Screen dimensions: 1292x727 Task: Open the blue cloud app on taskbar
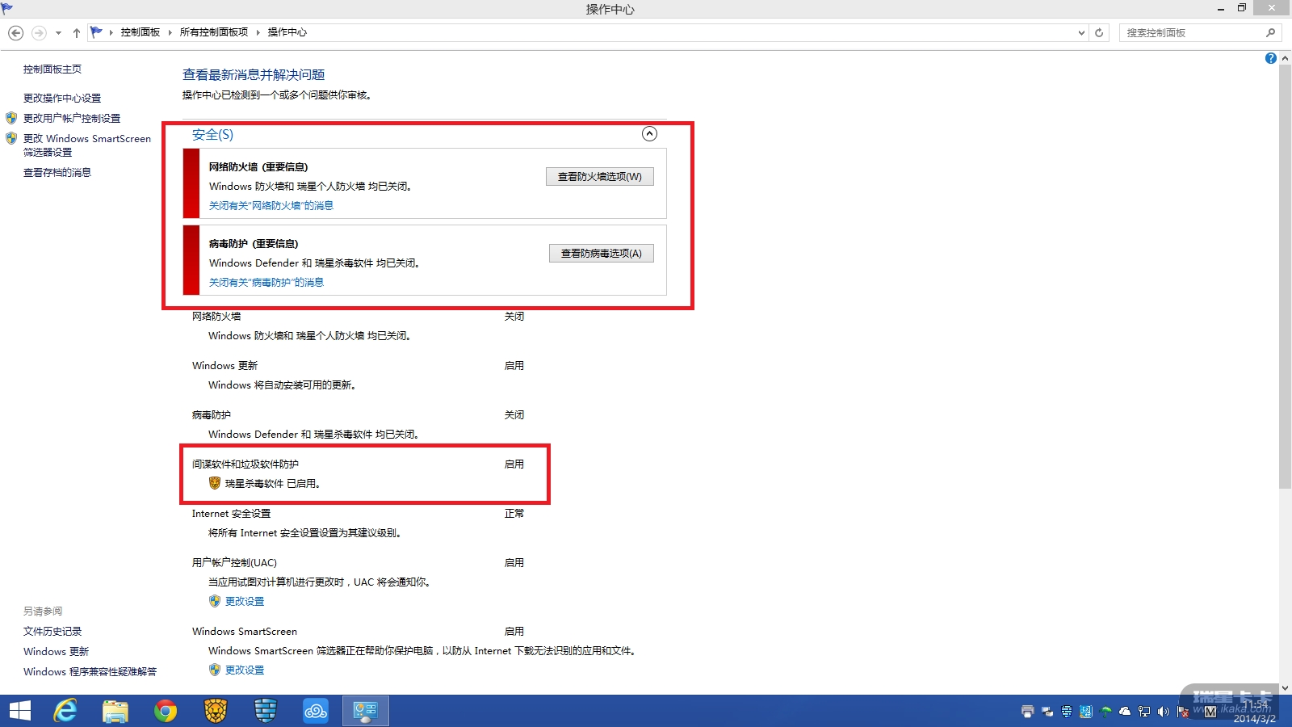pos(316,711)
